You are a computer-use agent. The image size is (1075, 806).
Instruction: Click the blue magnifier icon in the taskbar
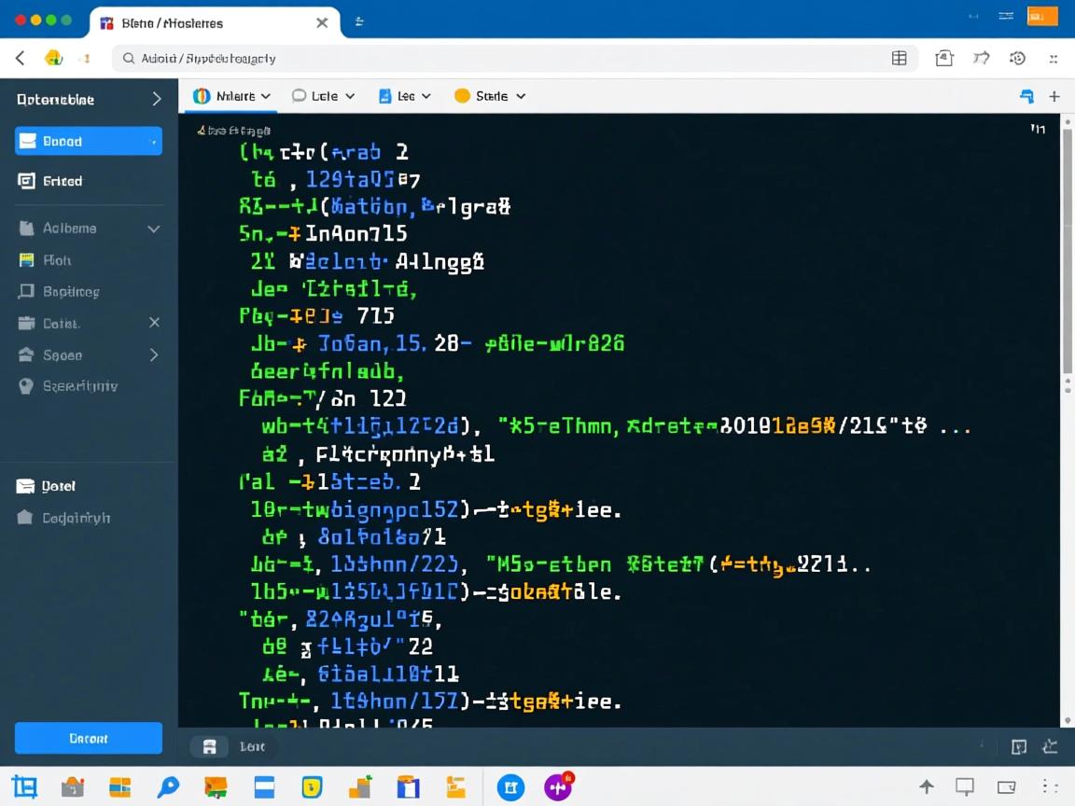[168, 786]
